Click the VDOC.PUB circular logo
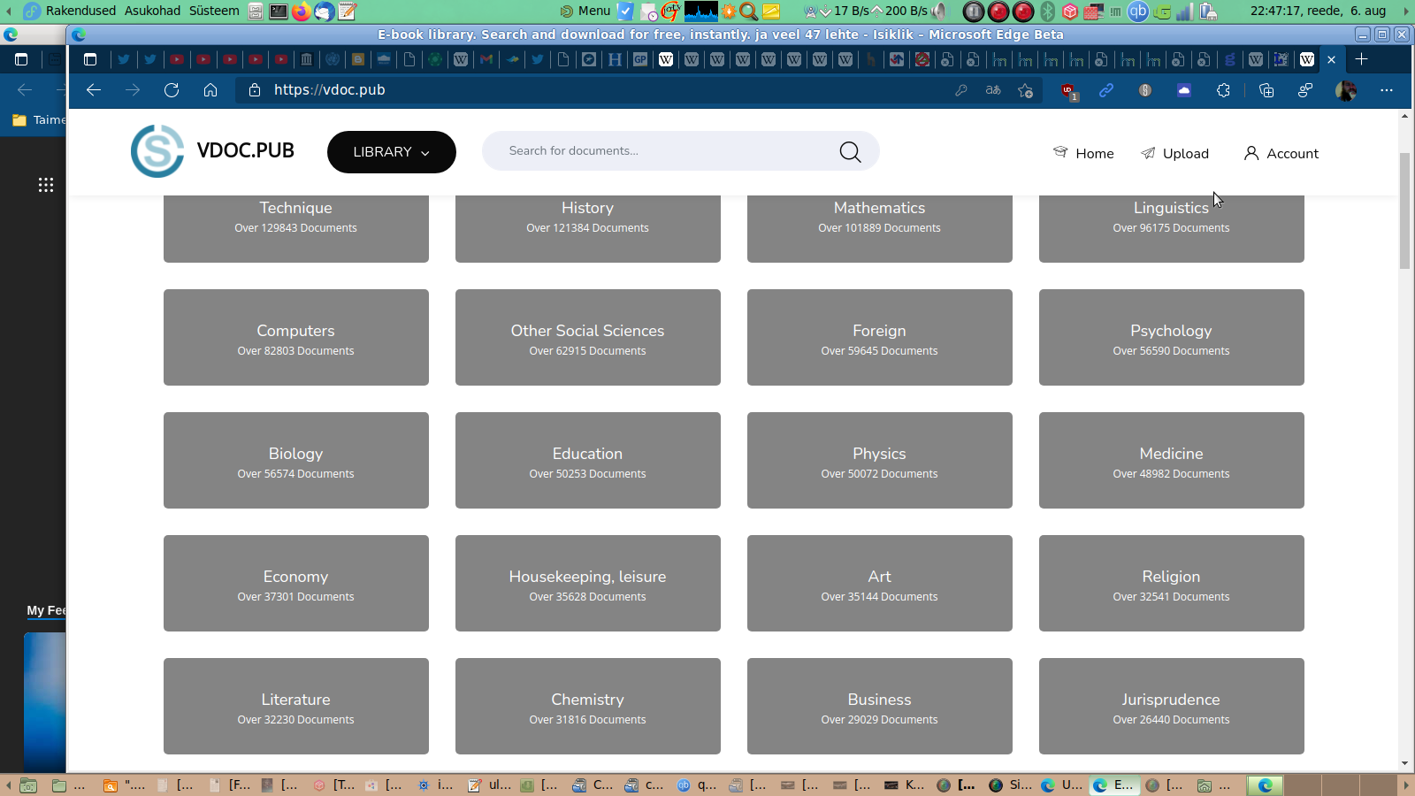1415x796 pixels. click(157, 151)
